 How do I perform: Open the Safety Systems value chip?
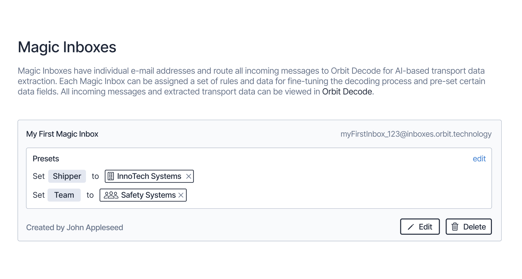(143, 195)
